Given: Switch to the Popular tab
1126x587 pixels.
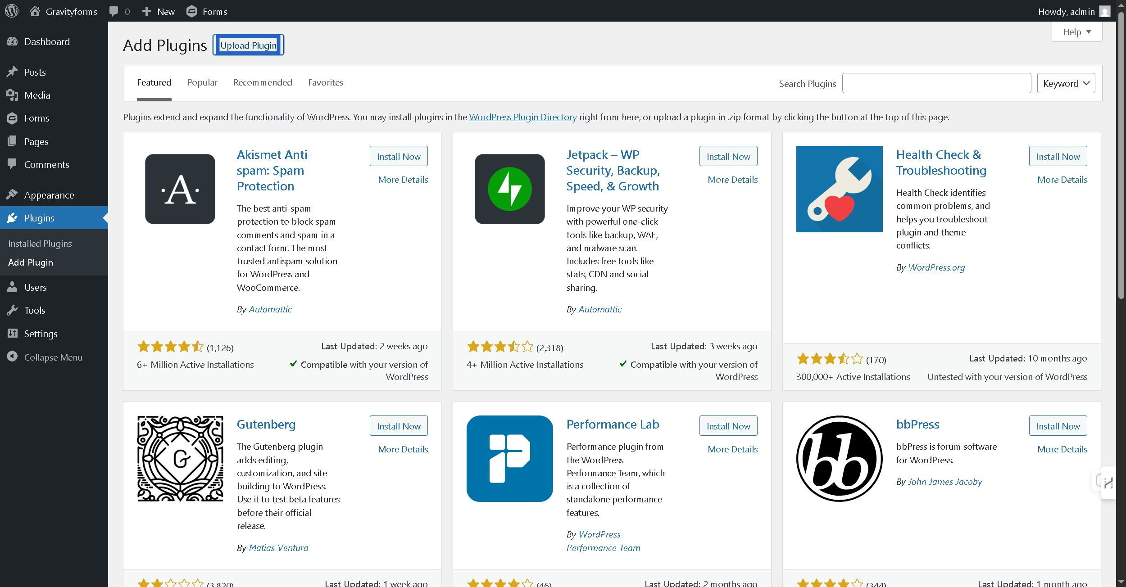Looking at the screenshot, I should pyautogui.click(x=202, y=82).
